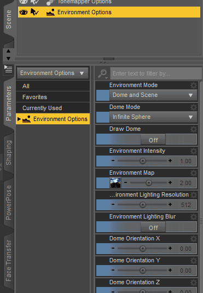This screenshot has height=293, width=203.
Task: Click Environment Map value 2.00
Action: click(185, 183)
